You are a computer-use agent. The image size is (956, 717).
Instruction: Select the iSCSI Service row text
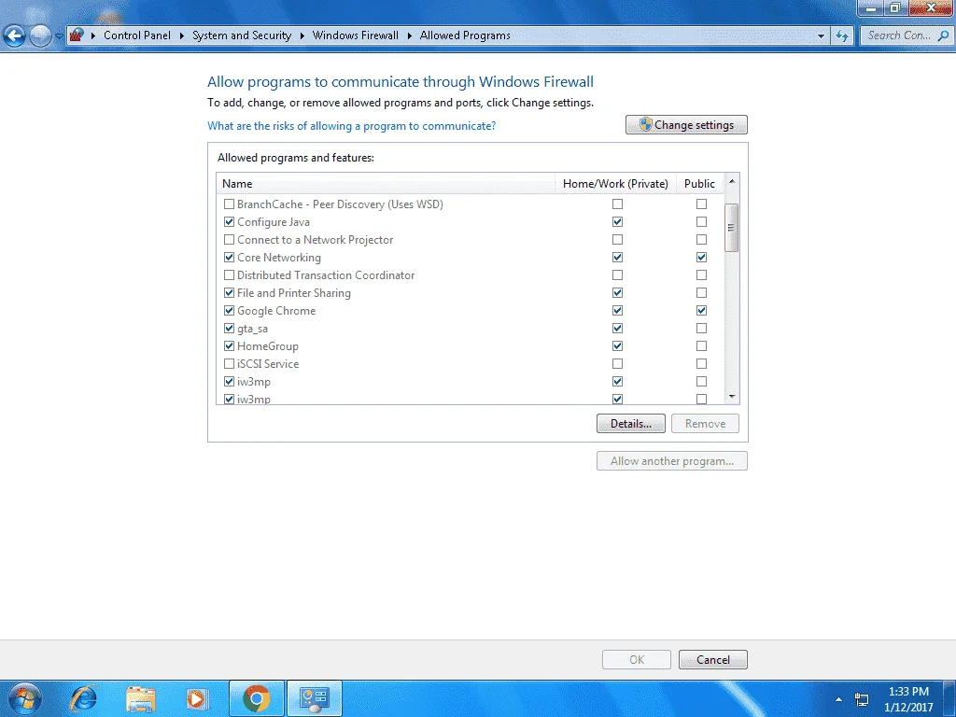tap(268, 364)
